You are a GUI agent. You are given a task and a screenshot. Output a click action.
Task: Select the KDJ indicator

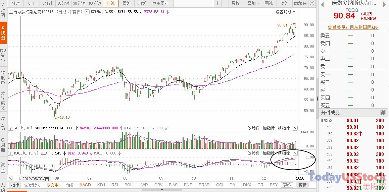pos(101,185)
